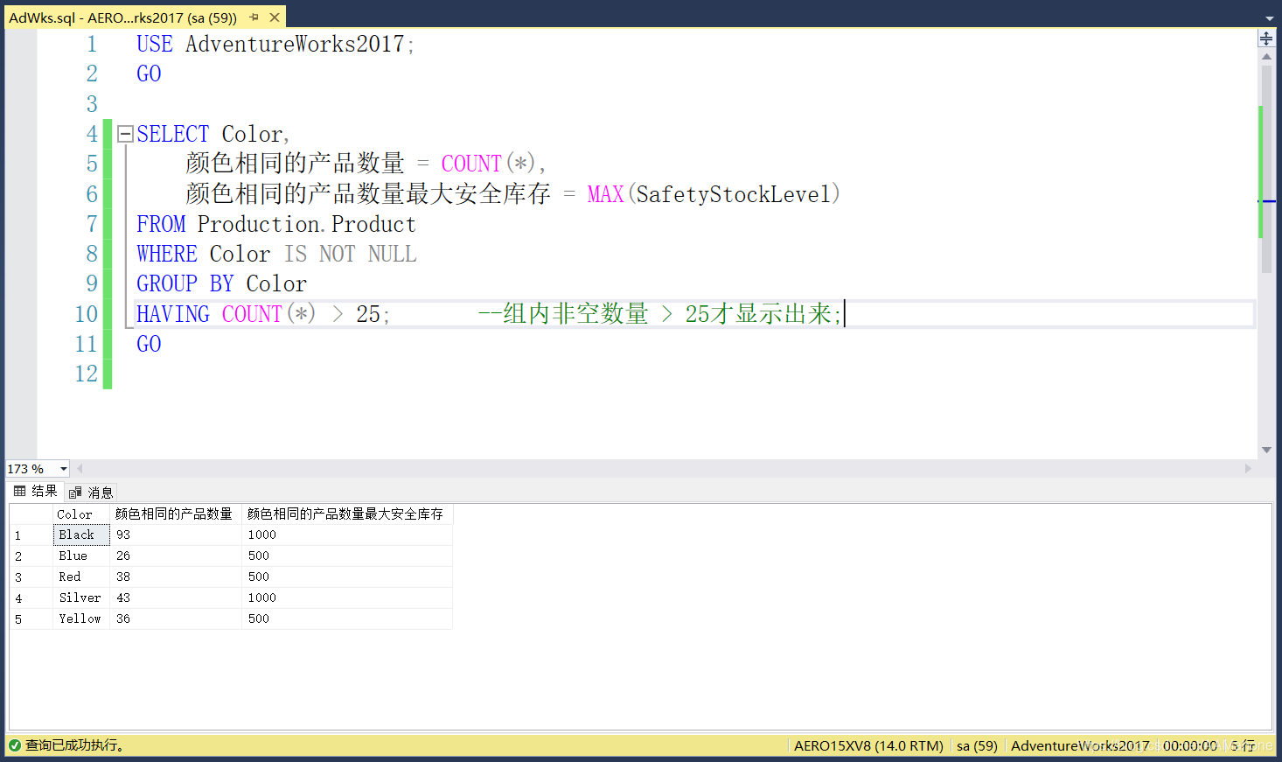The height and width of the screenshot is (762, 1282).
Task: Select the count cell 26
Action: [176, 556]
